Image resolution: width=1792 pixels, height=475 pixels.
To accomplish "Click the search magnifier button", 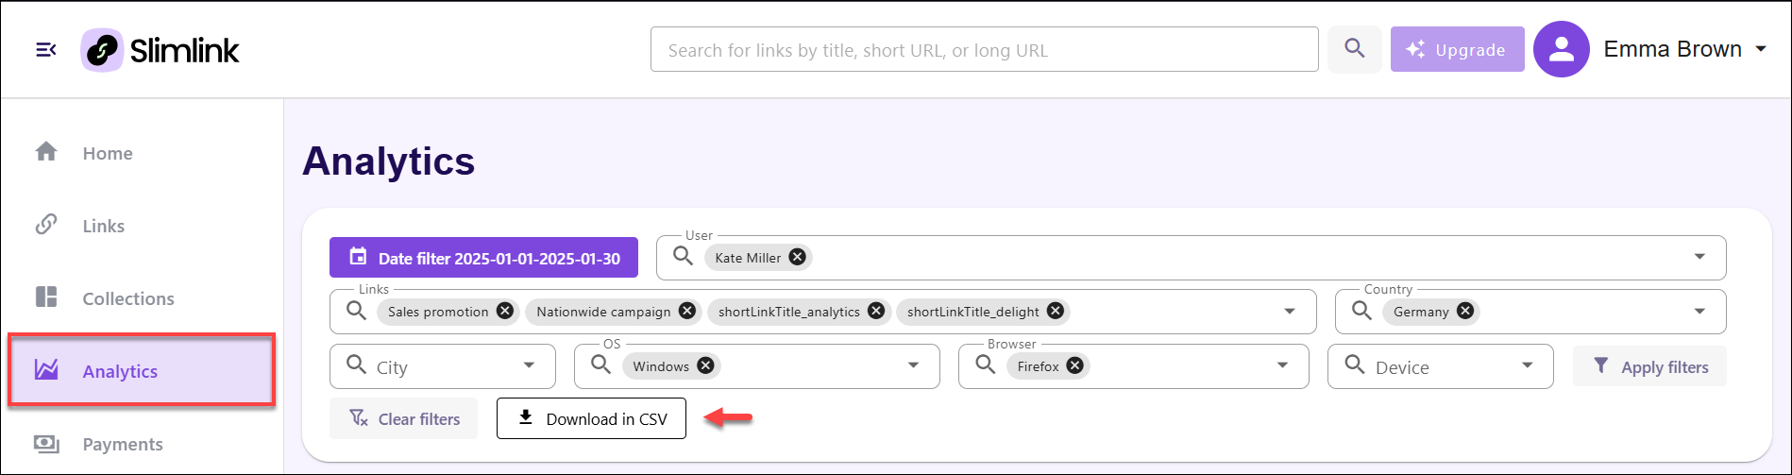I will click(1355, 49).
